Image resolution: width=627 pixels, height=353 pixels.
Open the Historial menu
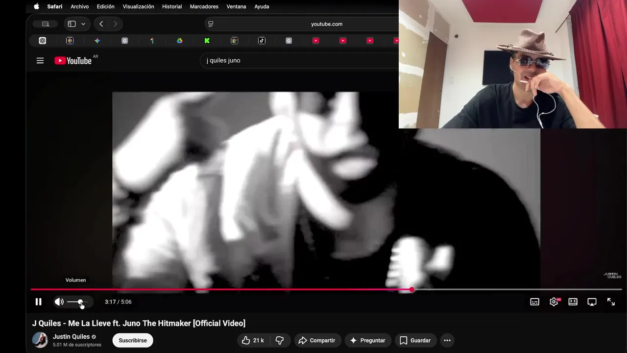[x=172, y=6]
